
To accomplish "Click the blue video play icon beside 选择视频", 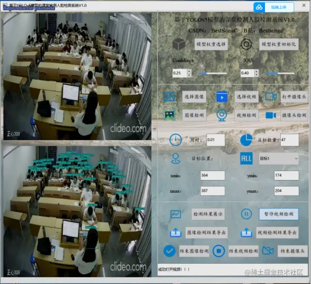I will [222, 97].
